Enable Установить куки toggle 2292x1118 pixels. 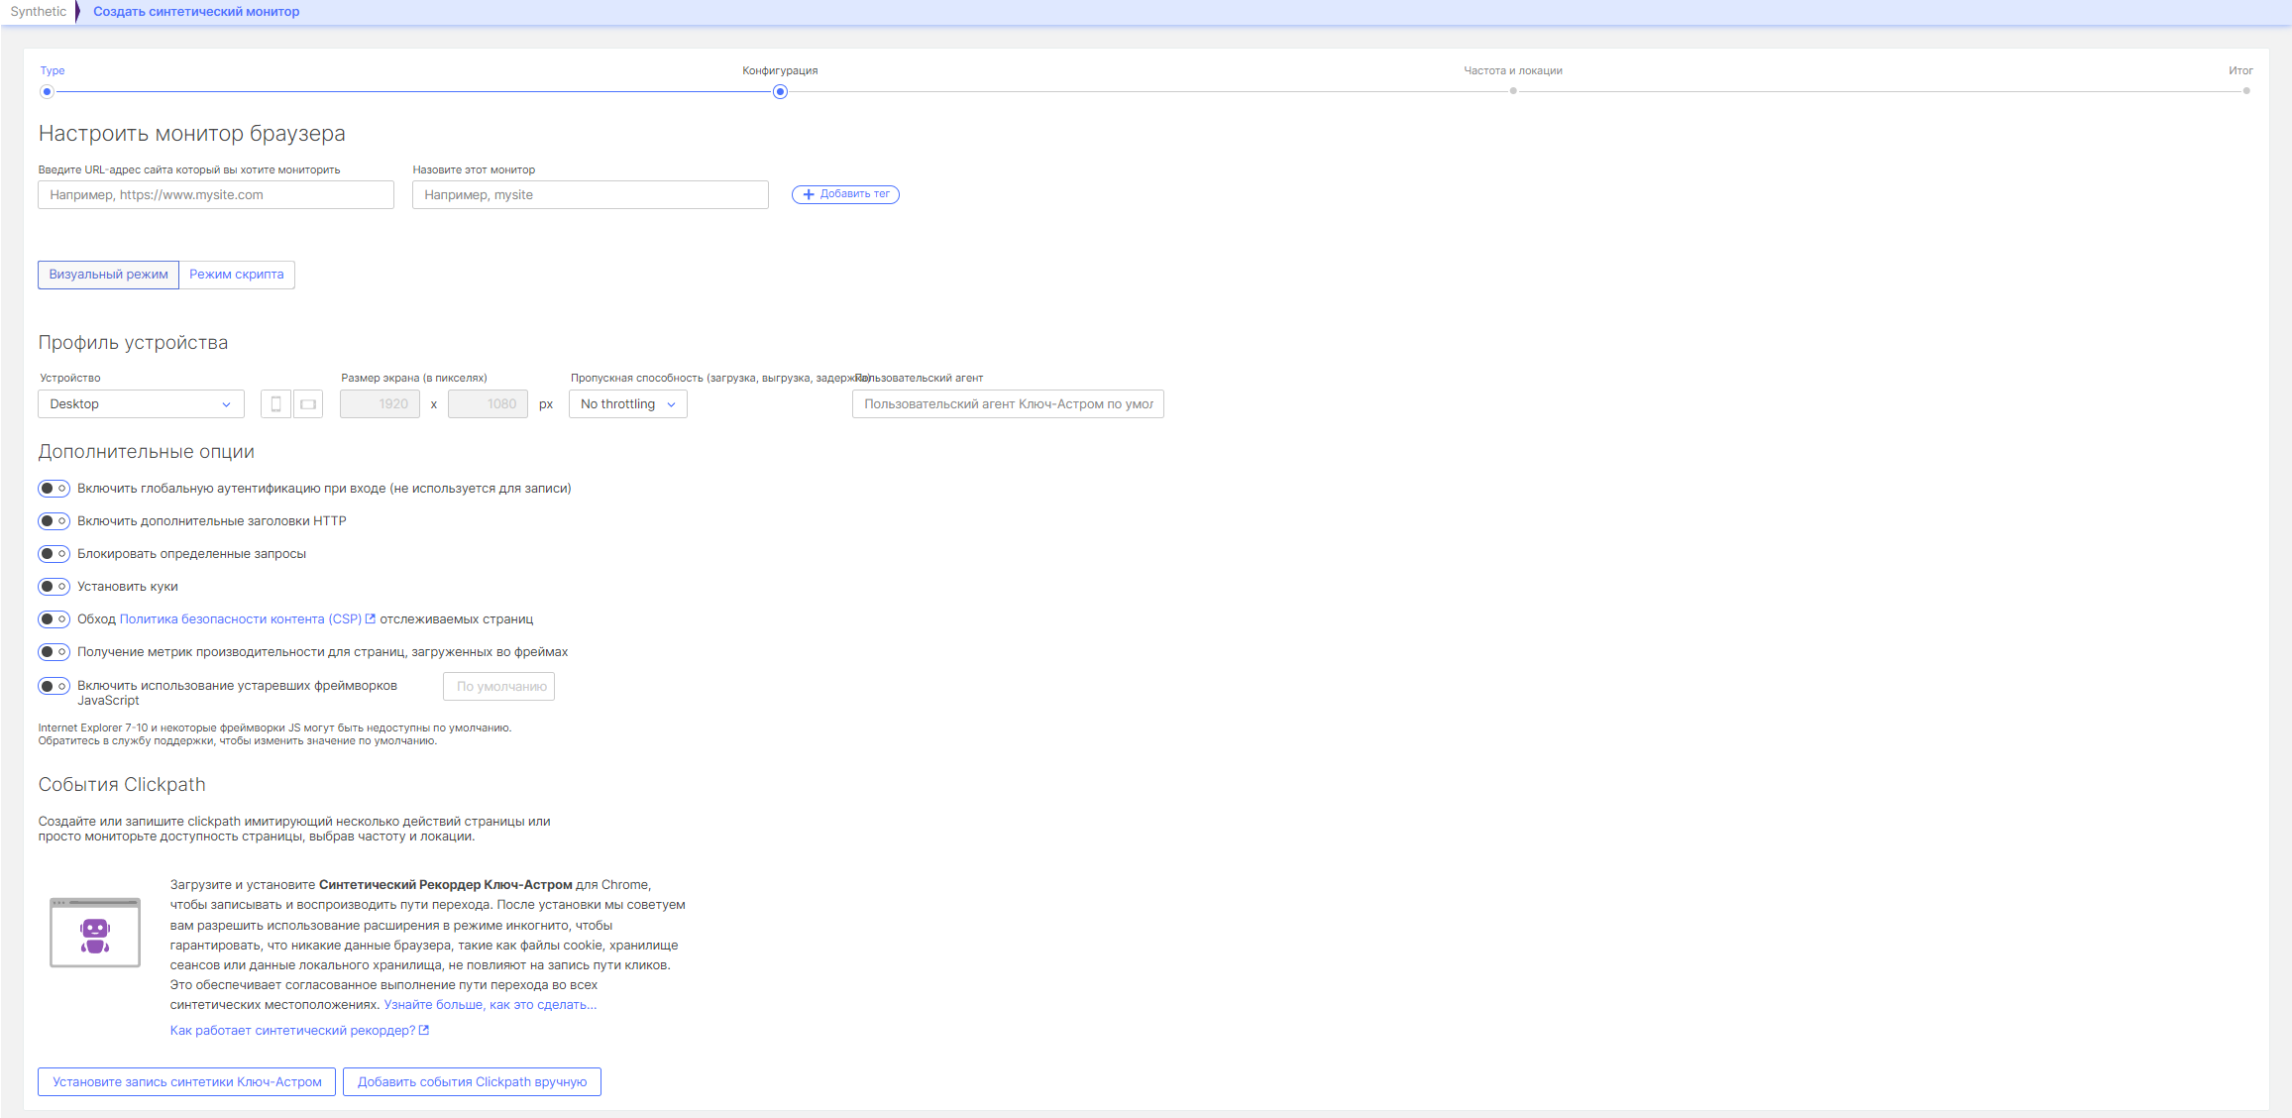coord(54,587)
